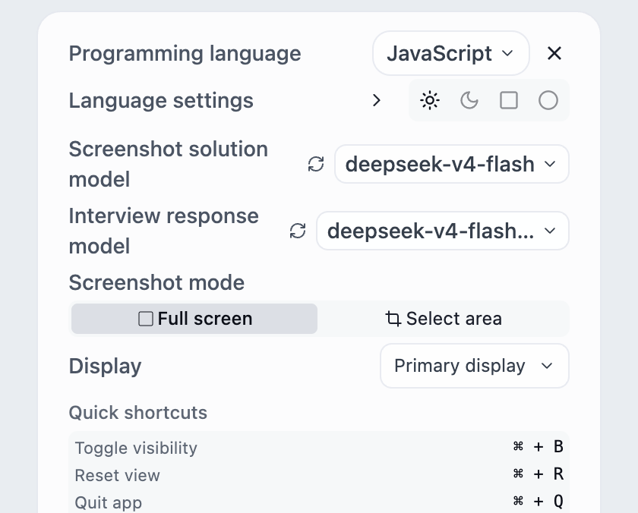The height and width of the screenshot is (513, 638).
Task: Click the Quit app shortcut row
Action: 319,502
